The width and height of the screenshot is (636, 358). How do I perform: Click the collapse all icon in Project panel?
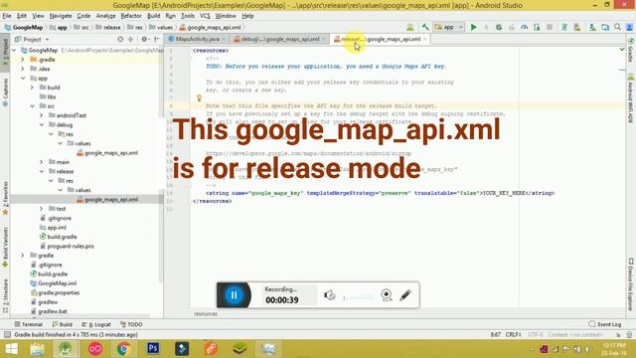pyautogui.click(x=130, y=40)
